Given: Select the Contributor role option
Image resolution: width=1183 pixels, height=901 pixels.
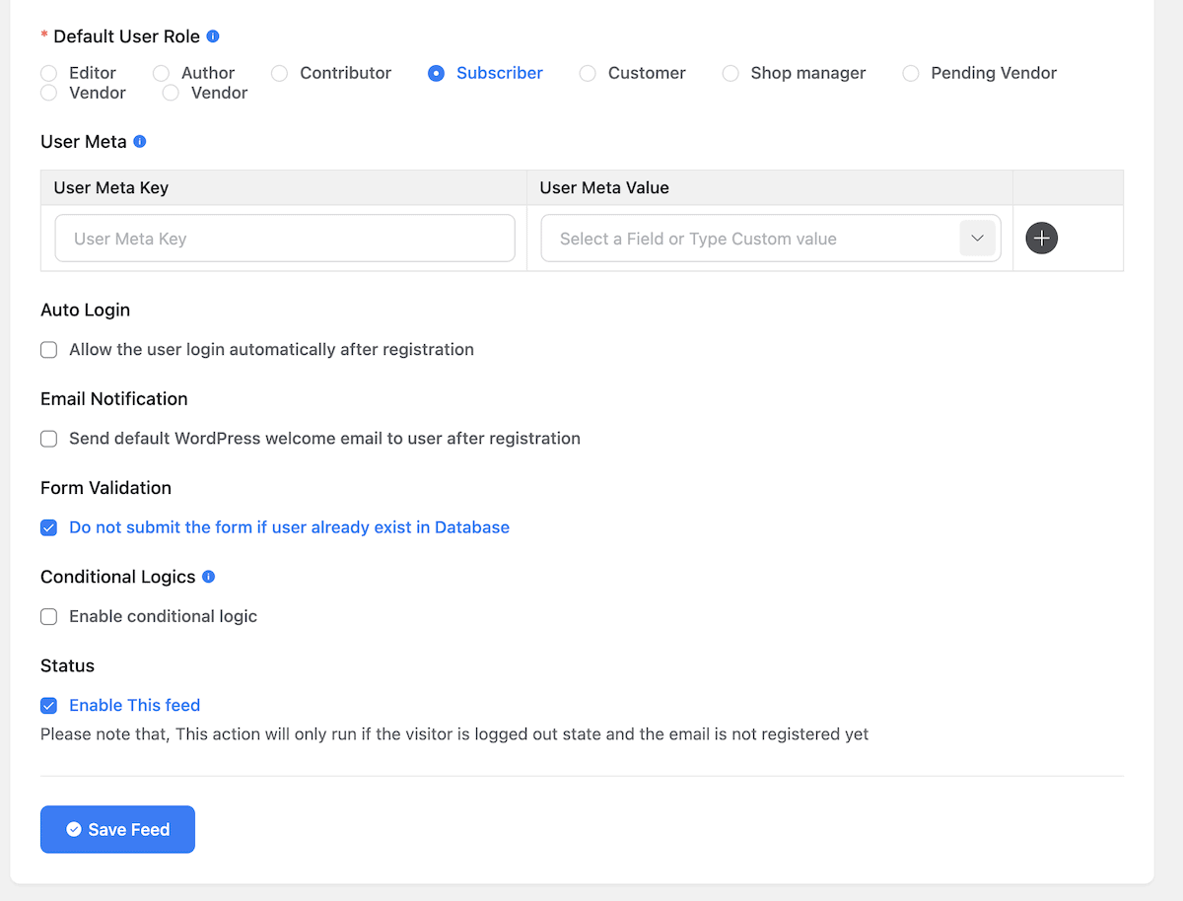Looking at the screenshot, I should (280, 73).
